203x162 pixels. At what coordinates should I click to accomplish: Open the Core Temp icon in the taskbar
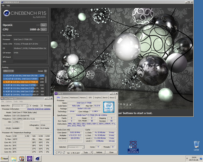tap(22, 159)
